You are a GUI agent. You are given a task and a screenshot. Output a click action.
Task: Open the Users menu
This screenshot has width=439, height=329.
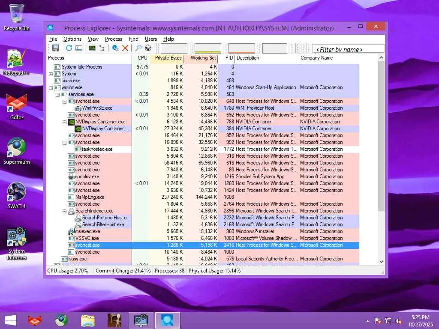point(150,39)
